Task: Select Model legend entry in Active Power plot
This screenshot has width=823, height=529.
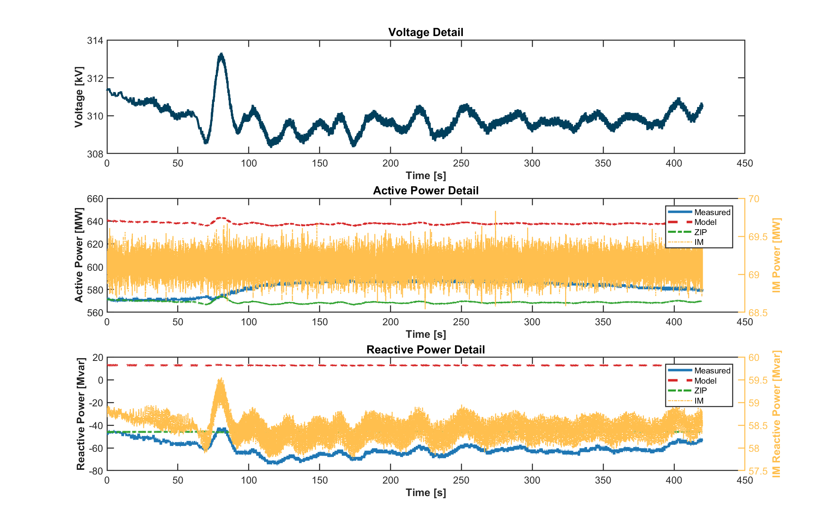Action: coord(705,222)
